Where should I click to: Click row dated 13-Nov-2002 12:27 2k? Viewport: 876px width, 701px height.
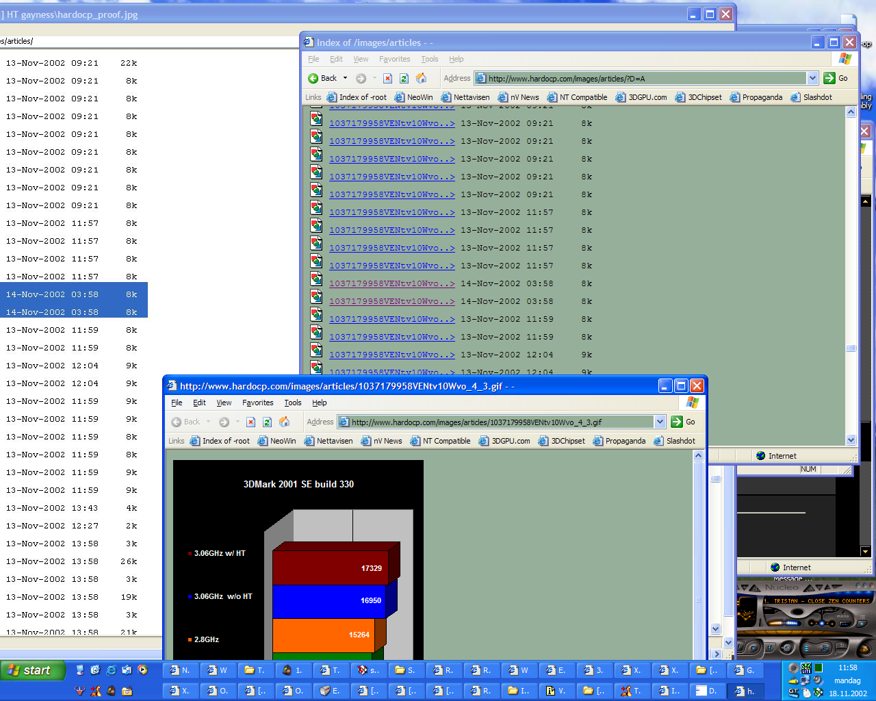[72, 526]
